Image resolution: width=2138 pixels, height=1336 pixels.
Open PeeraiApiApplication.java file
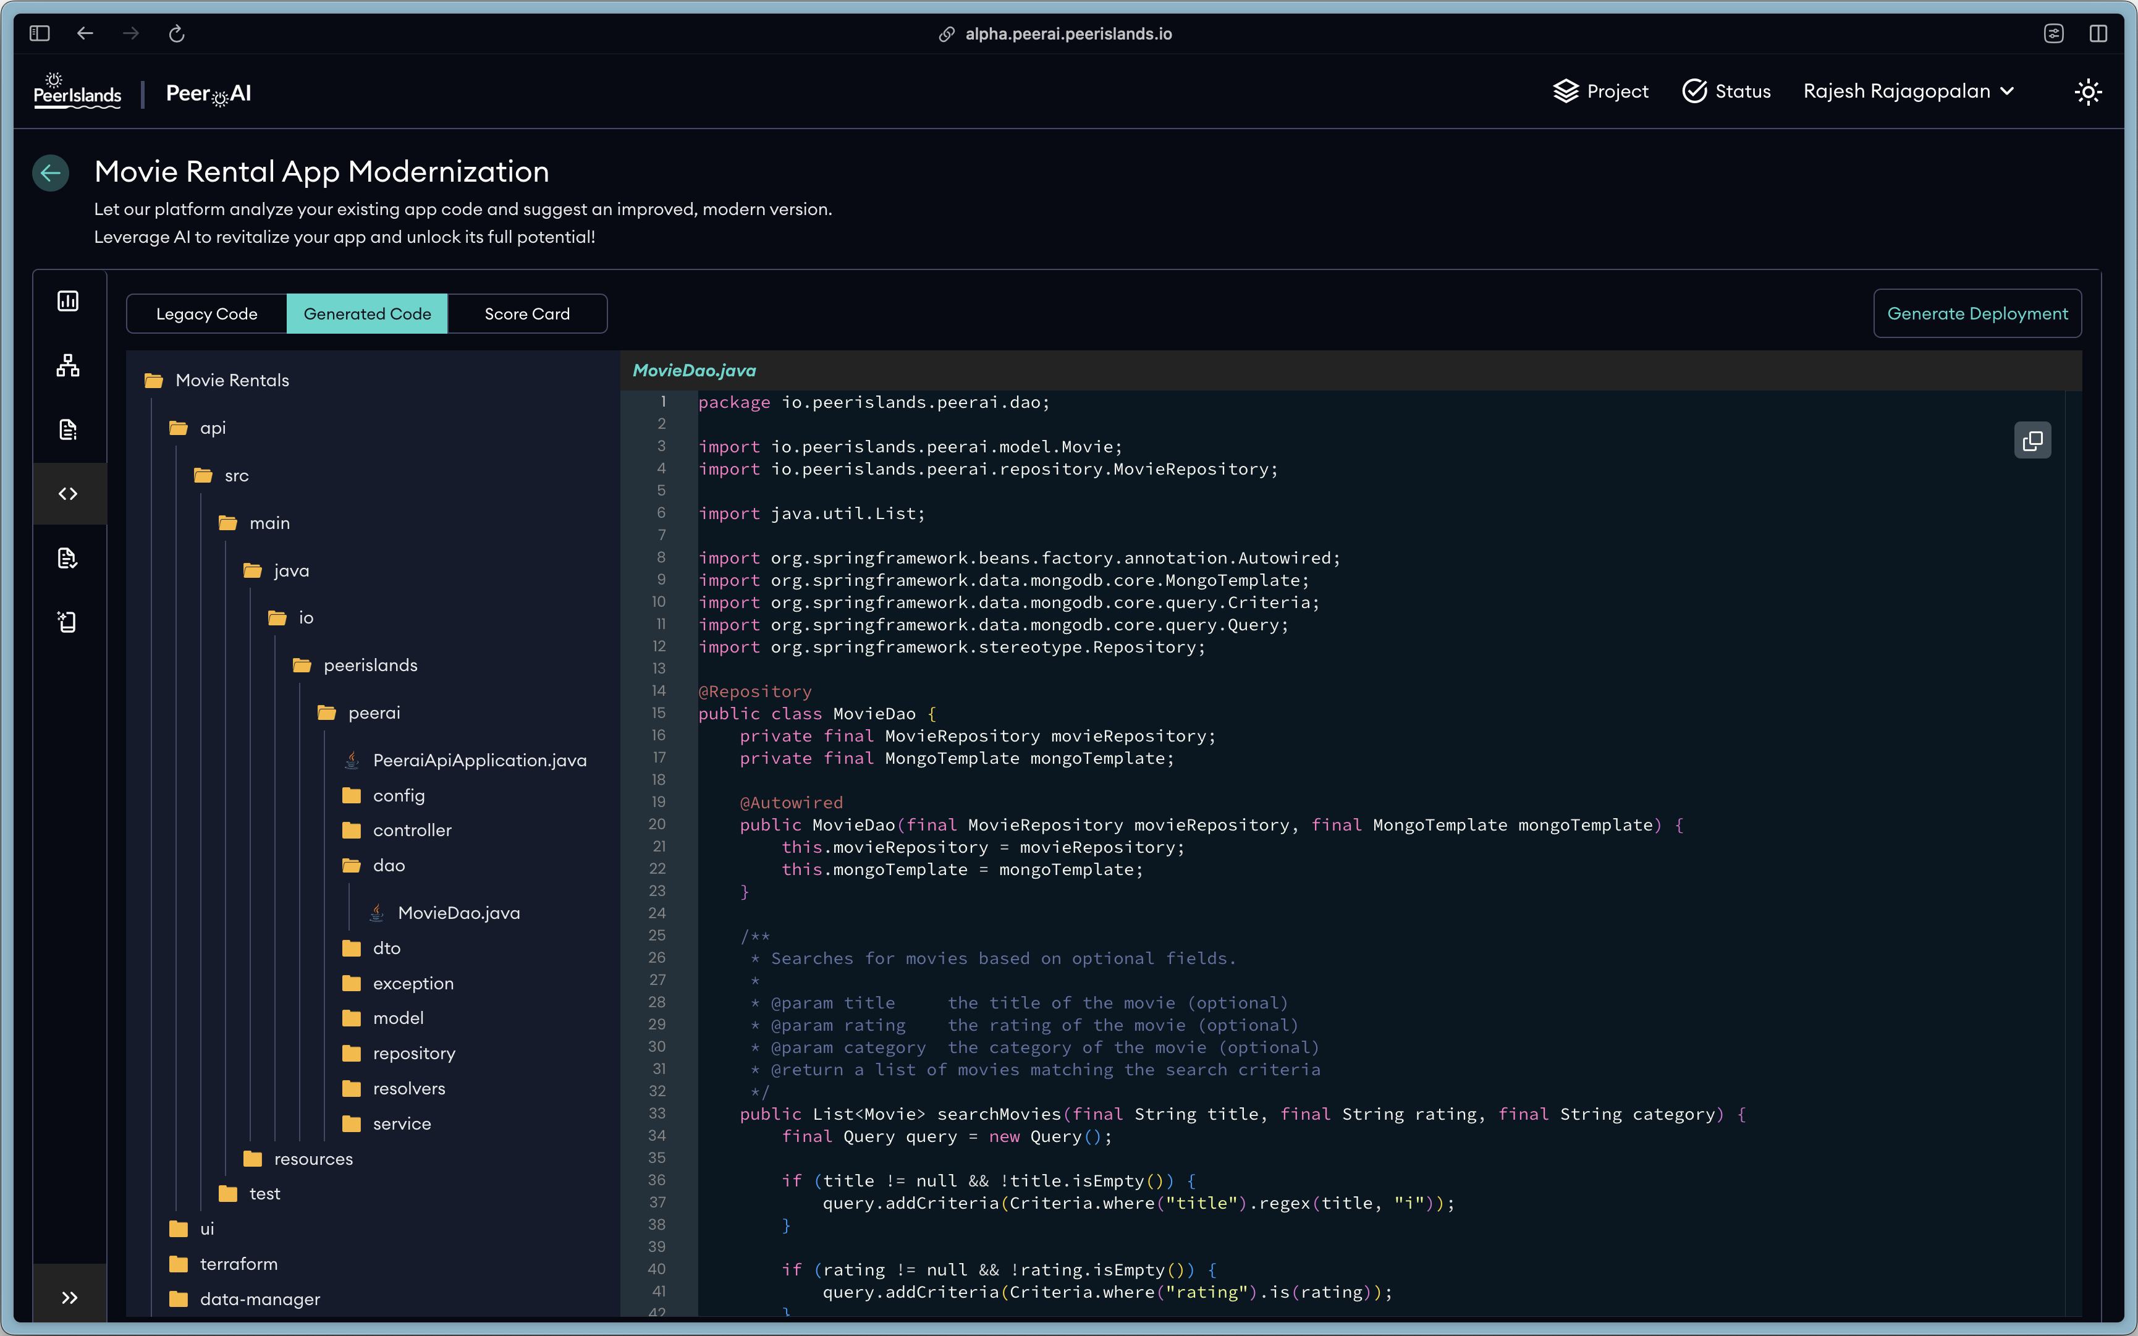[479, 760]
